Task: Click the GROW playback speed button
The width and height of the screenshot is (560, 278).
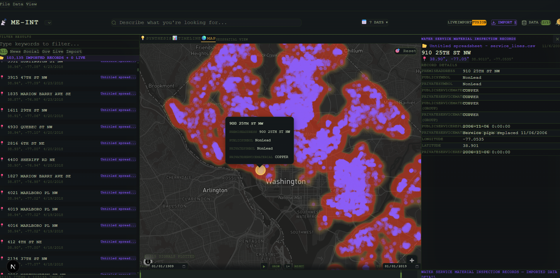Action: pos(276,266)
